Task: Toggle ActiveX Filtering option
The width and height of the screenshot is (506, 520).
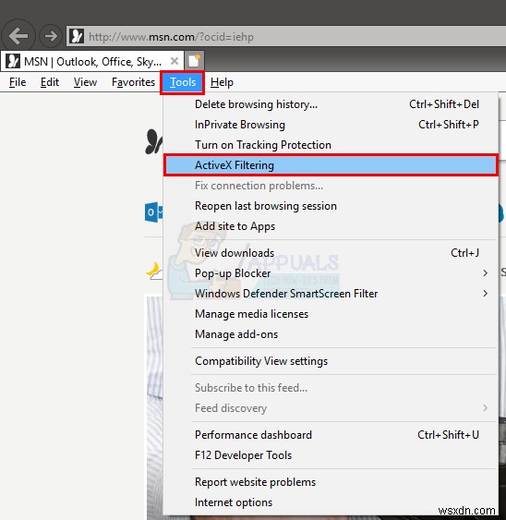Action: [x=331, y=165]
